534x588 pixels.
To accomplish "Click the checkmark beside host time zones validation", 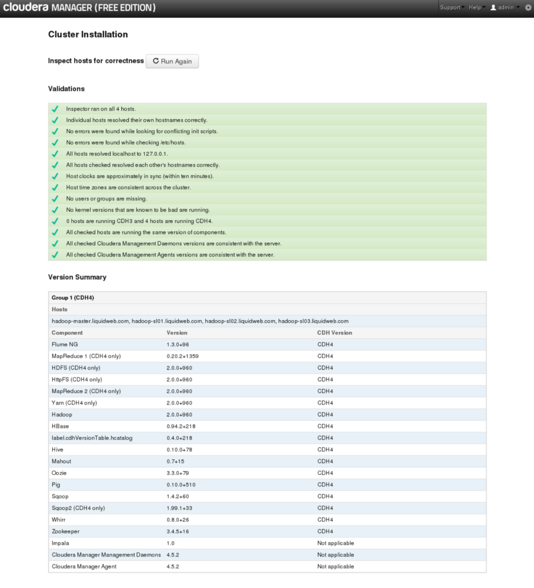I will (x=55, y=187).
